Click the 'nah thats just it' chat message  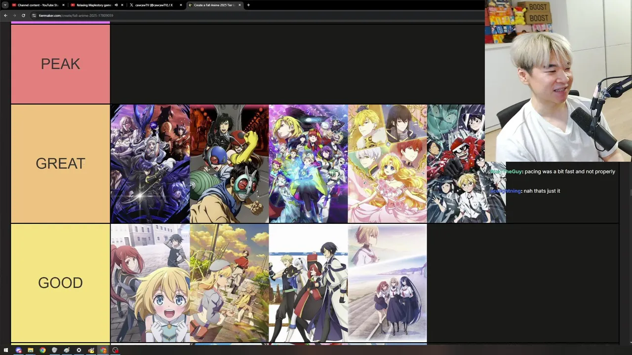click(x=525, y=191)
